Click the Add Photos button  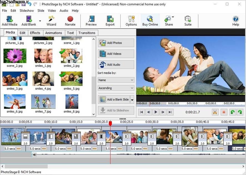click(x=116, y=43)
